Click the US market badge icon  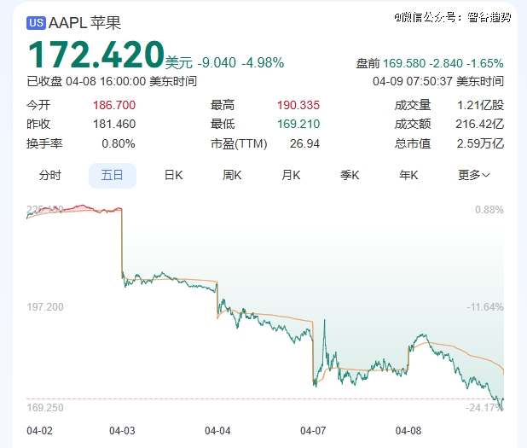pyautogui.click(x=36, y=24)
